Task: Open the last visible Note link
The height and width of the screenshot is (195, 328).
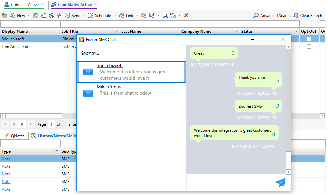Action: coord(6,189)
